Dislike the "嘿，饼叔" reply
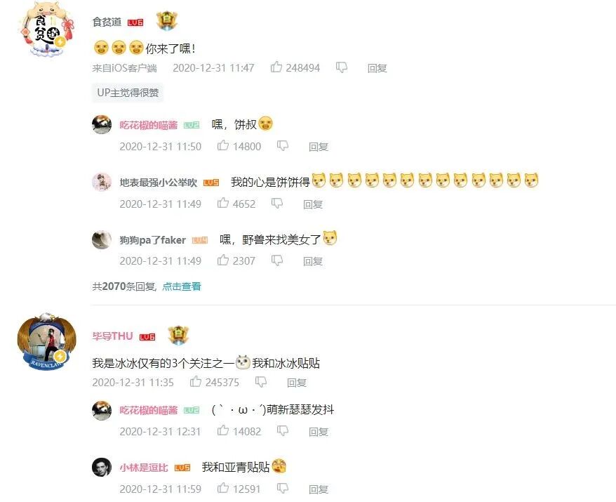The width and height of the screenshot is (616, 502). [283, 146]
